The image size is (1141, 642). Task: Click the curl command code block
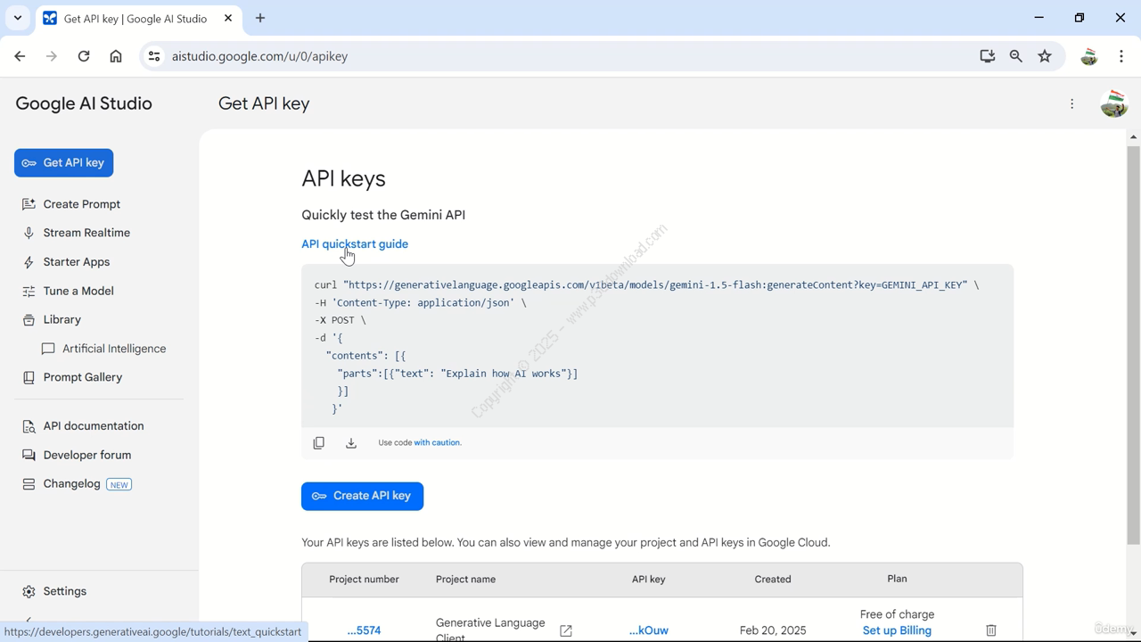(x=657, y=346)
